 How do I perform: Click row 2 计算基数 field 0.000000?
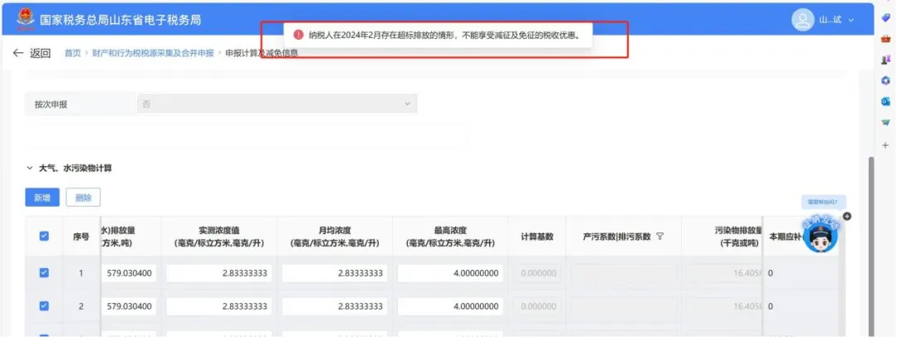click(x=537, y=306)
